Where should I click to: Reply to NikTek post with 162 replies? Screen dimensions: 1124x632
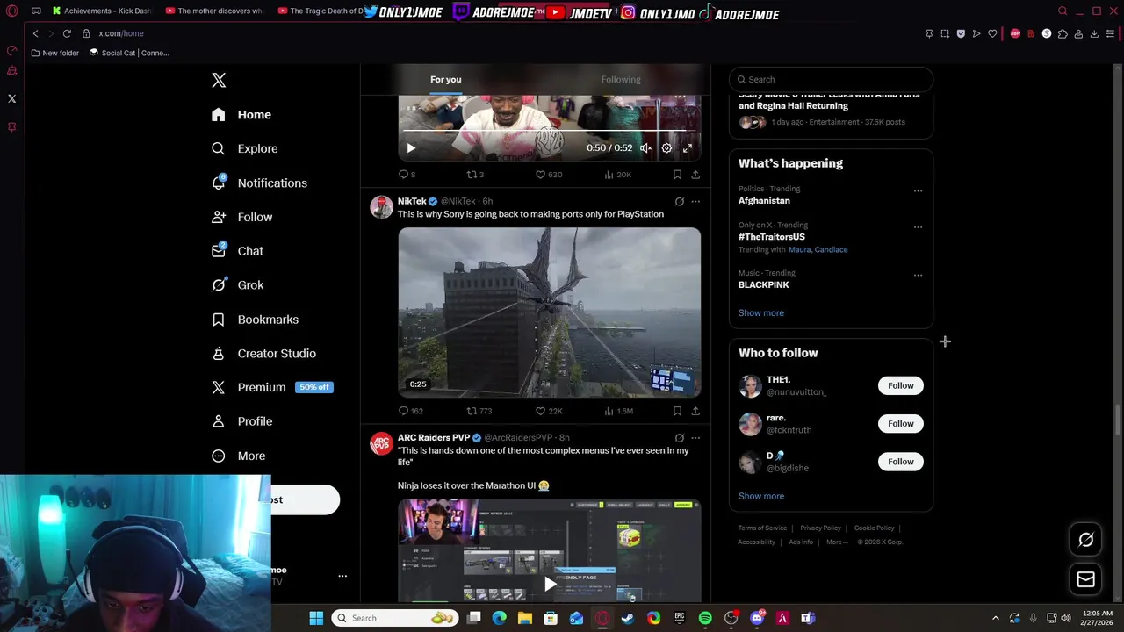pos(411,411)
